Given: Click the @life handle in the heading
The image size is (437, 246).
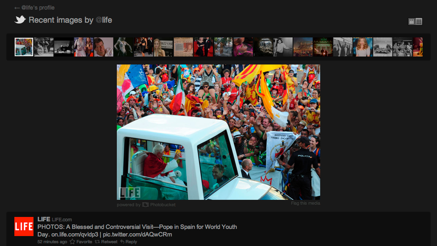Looking at the screenshot, I should [104, 20].
